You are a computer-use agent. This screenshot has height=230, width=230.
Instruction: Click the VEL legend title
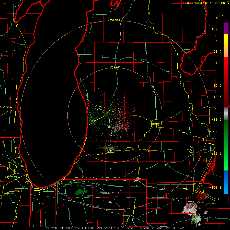pyautogui.click(x=224, y=15)
